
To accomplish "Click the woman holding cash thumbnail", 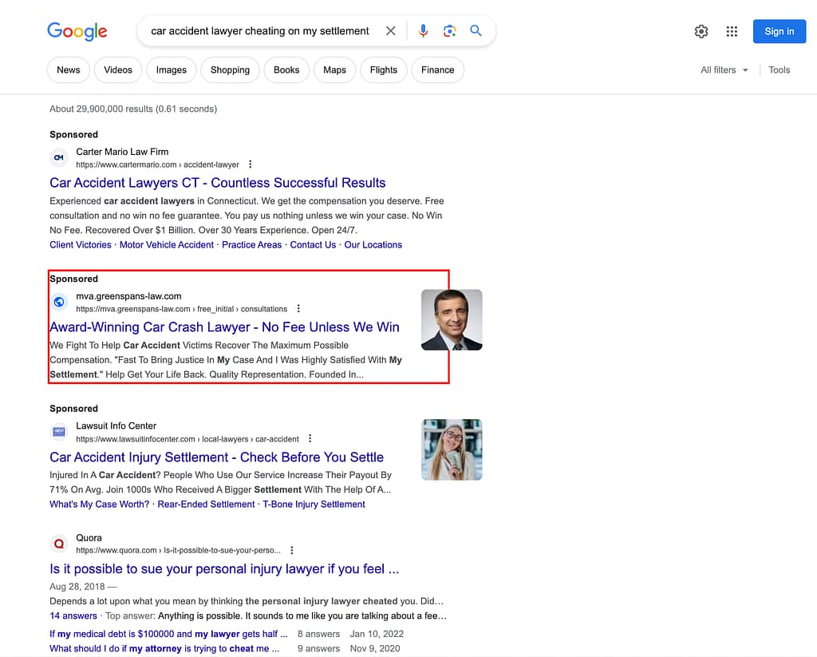I will pos(452,449).
